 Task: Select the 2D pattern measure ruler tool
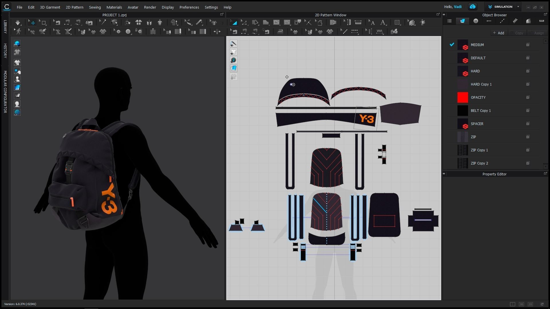[358, 23]
